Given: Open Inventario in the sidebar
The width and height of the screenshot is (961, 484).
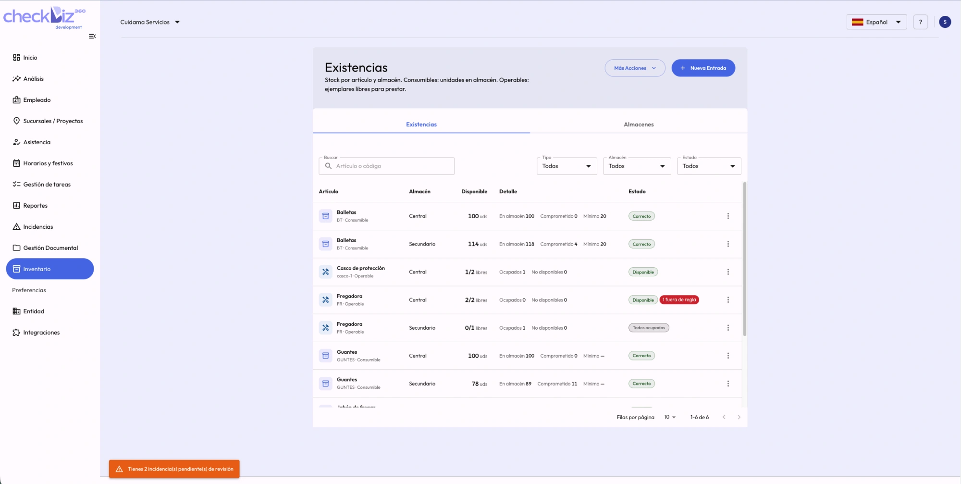Looking at the screenshot, I should tap(50, 269).
